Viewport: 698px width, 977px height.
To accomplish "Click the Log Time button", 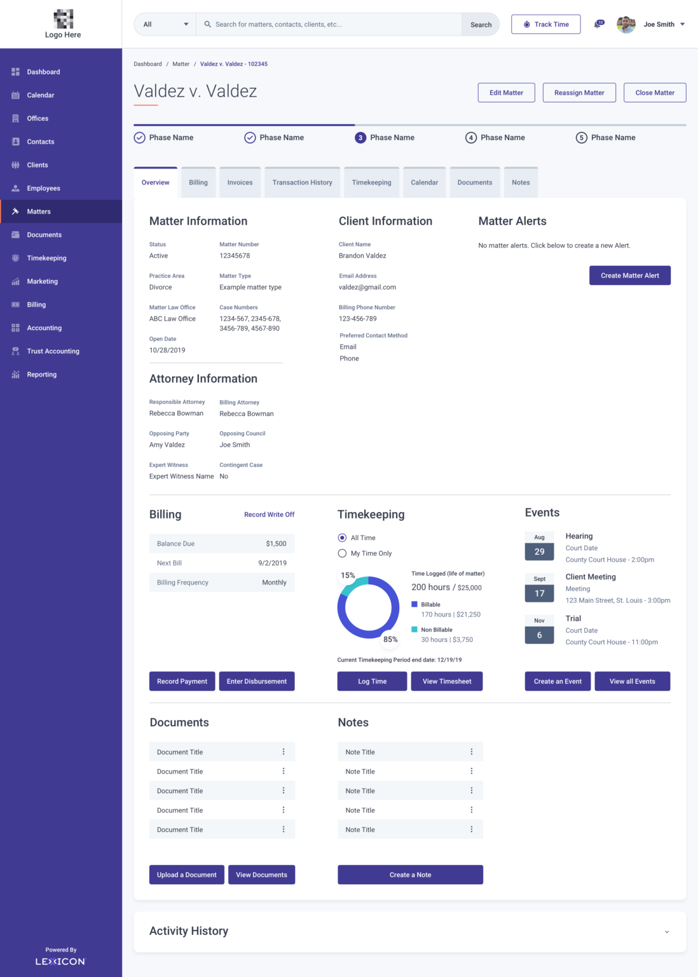I will pyautogui.click(x=373, y=681).
